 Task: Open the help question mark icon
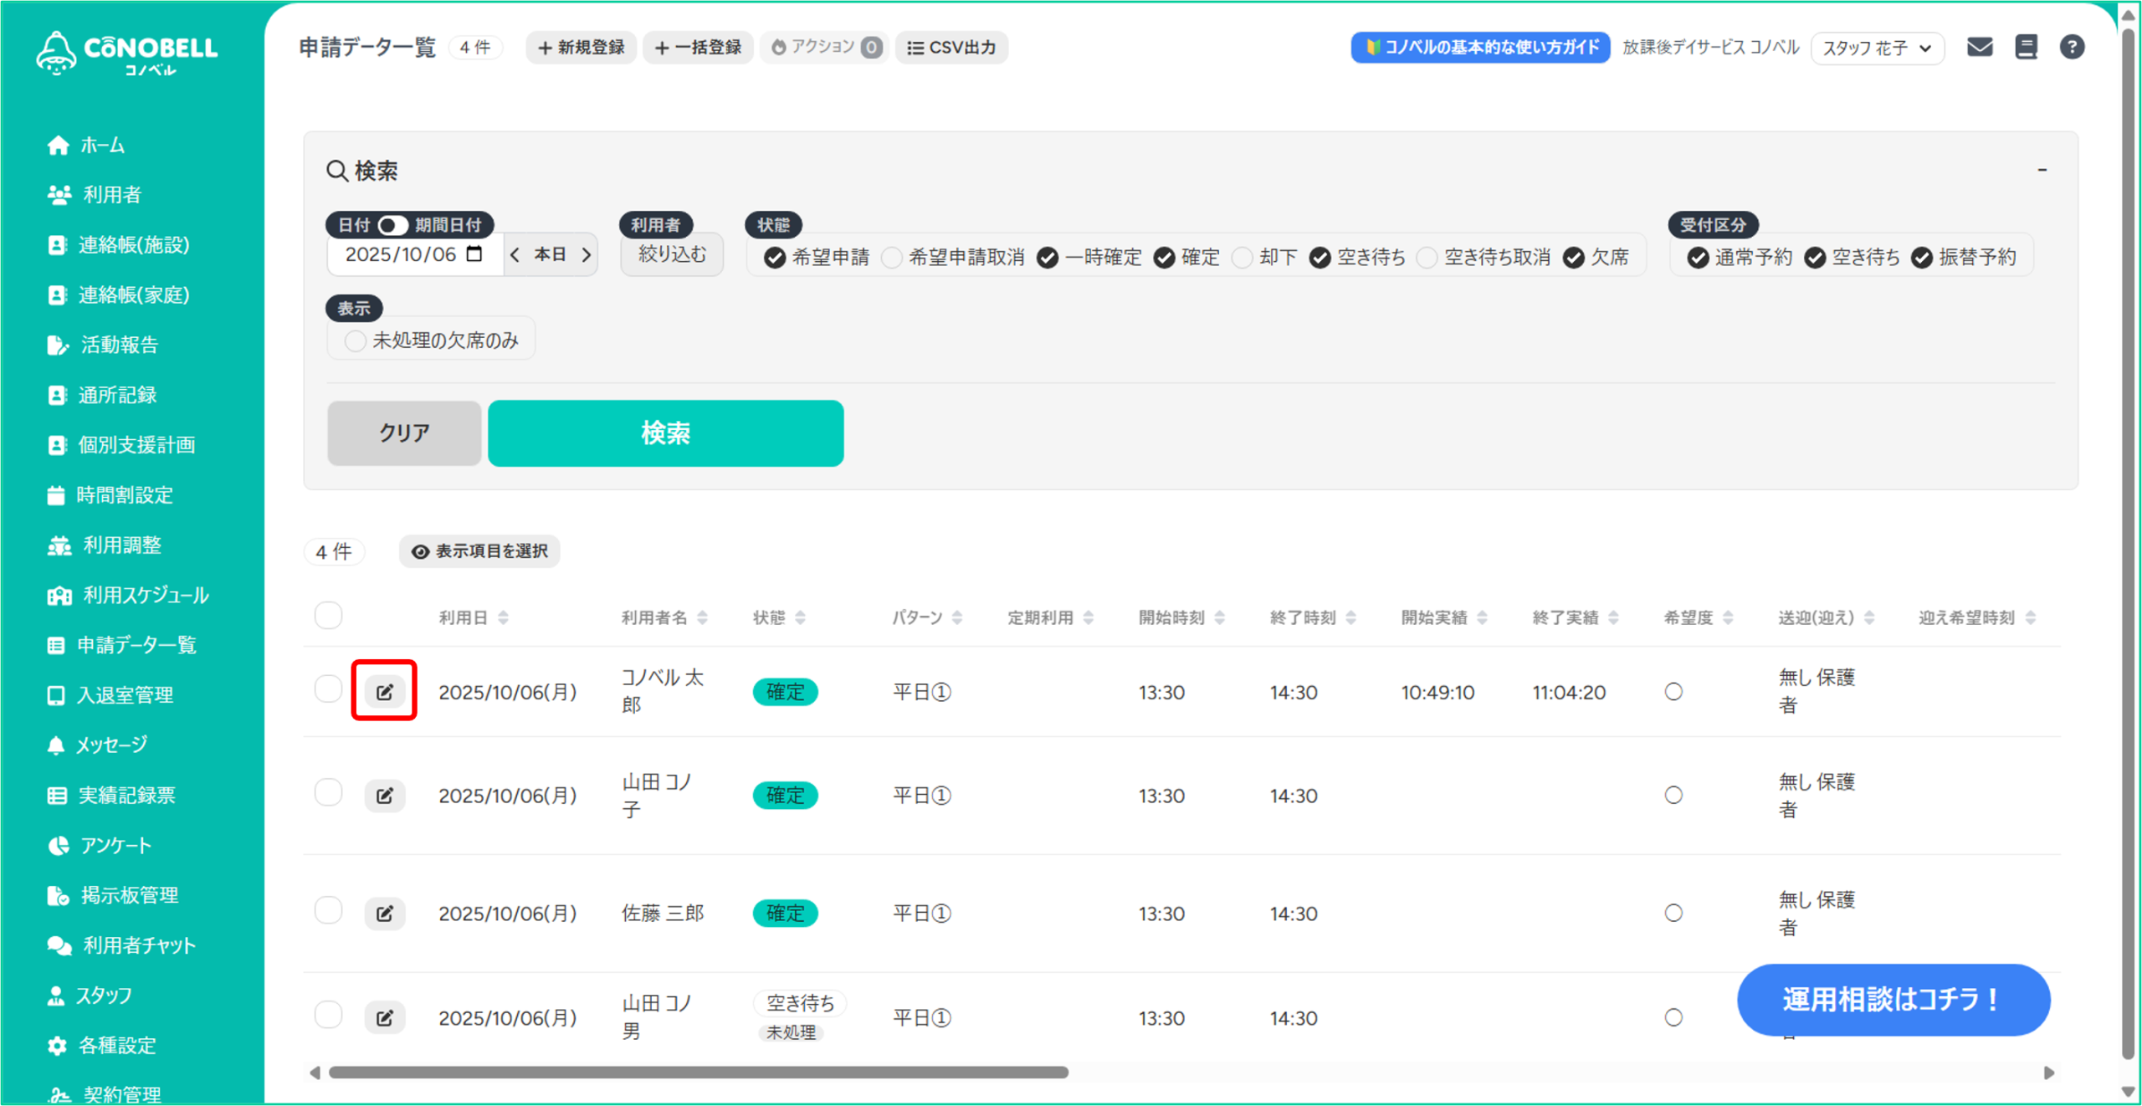[2072, 47]
